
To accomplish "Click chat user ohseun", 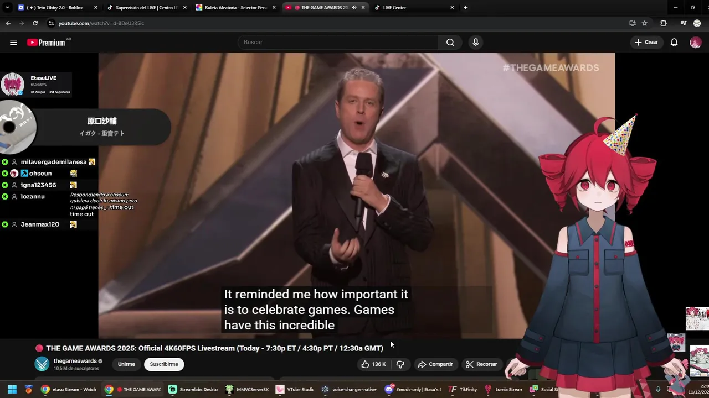I will tap(40, 174).
